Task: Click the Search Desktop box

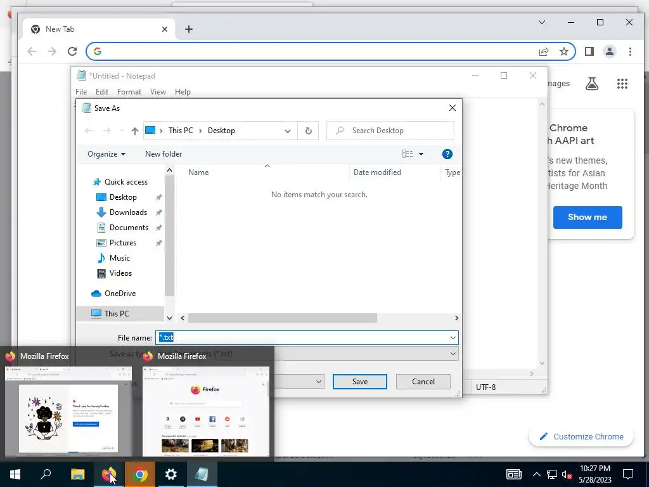Action: click(390, 131)
